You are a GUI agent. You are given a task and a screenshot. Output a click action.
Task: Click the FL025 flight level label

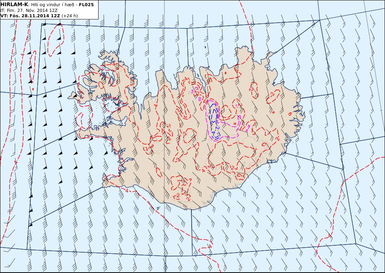click(x=86, y=5)
